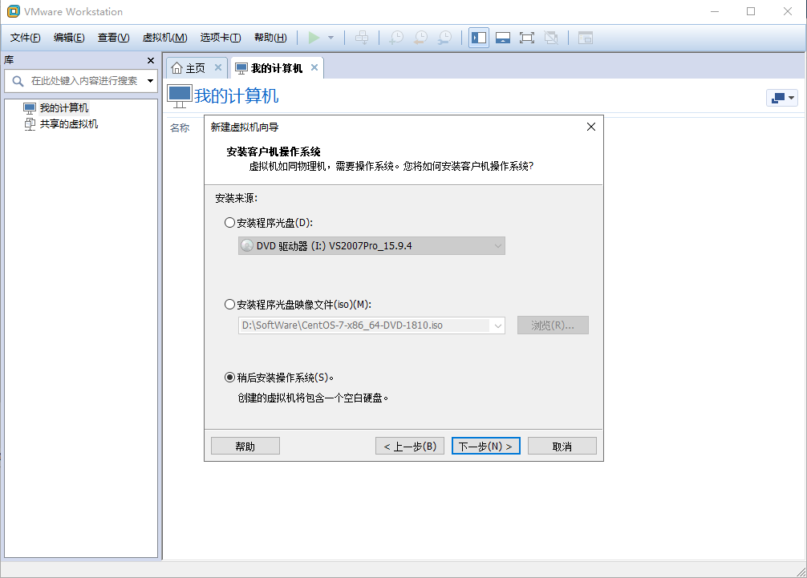
Task: Open the 帮助(H) menu
Action: click(x=270, y=38)
